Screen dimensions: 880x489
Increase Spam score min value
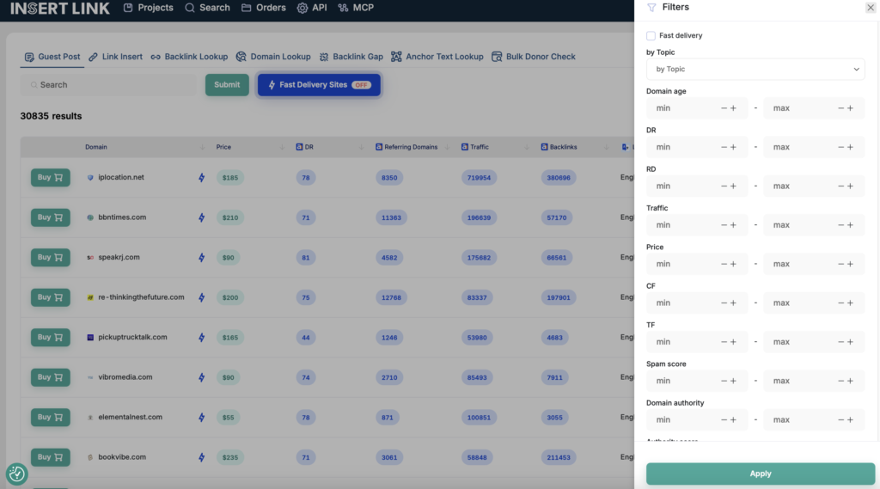pyautogui.click(x=733, y=381)
